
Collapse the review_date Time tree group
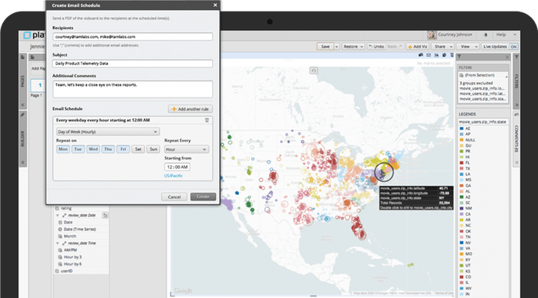58,243
